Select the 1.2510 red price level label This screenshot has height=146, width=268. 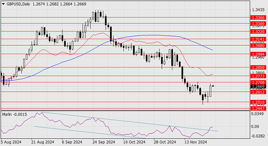[258, 102]
